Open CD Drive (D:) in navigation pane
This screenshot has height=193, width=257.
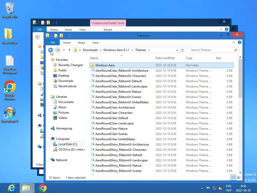[x=72, y=150]
